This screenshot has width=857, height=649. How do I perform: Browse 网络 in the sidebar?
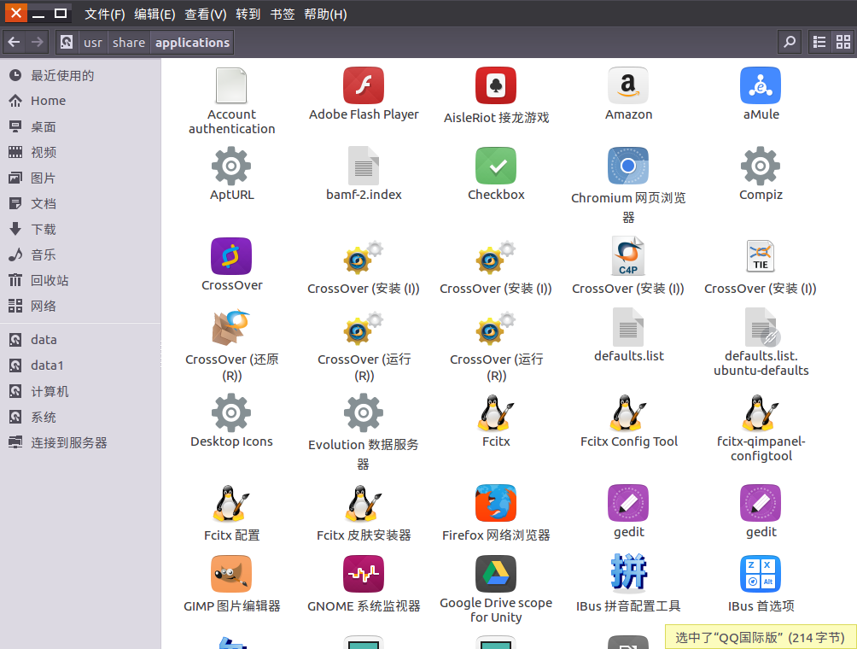click(x=80, y=307)
